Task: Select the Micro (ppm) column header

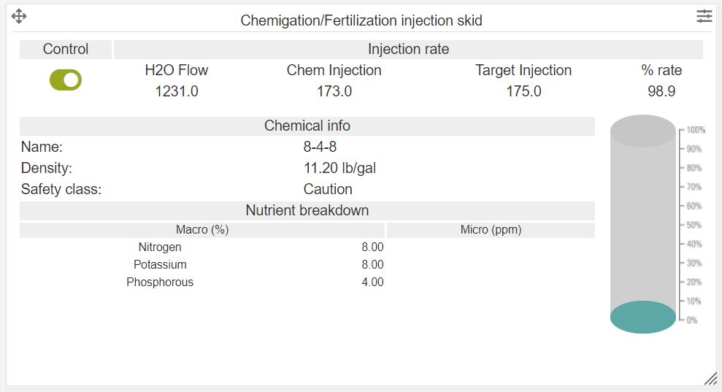Action: [x=491, y=230]
